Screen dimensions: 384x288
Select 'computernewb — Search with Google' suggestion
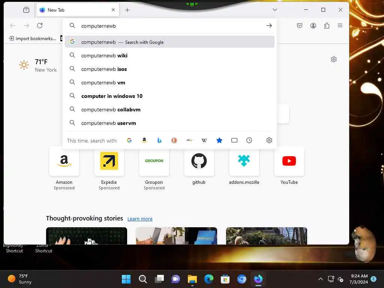click(169, 42)
